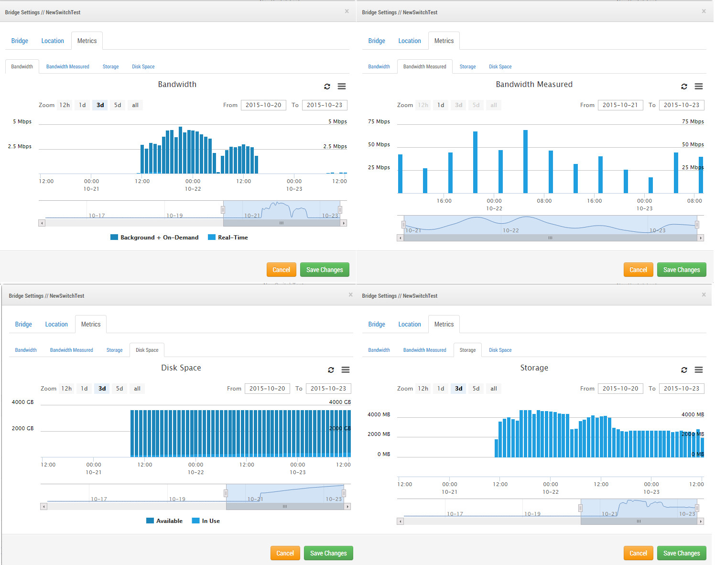
Task: Refresh the Storage chart
Action: [684, 370]
